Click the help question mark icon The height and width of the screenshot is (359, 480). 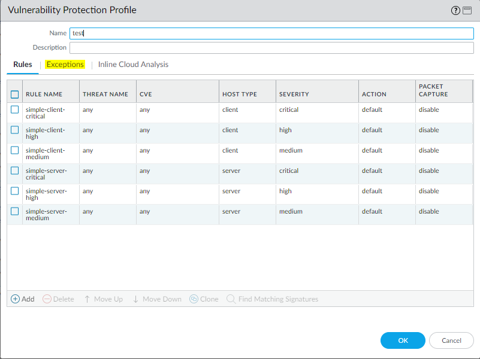[x=457, y=10]
